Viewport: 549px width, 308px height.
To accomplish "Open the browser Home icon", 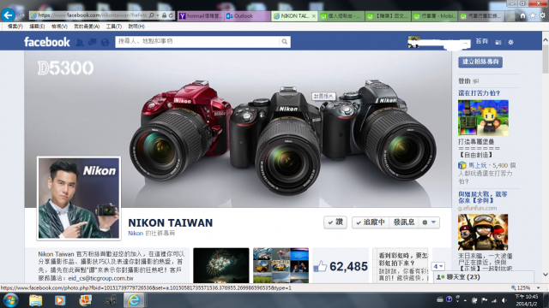I will tap(522, 15).
